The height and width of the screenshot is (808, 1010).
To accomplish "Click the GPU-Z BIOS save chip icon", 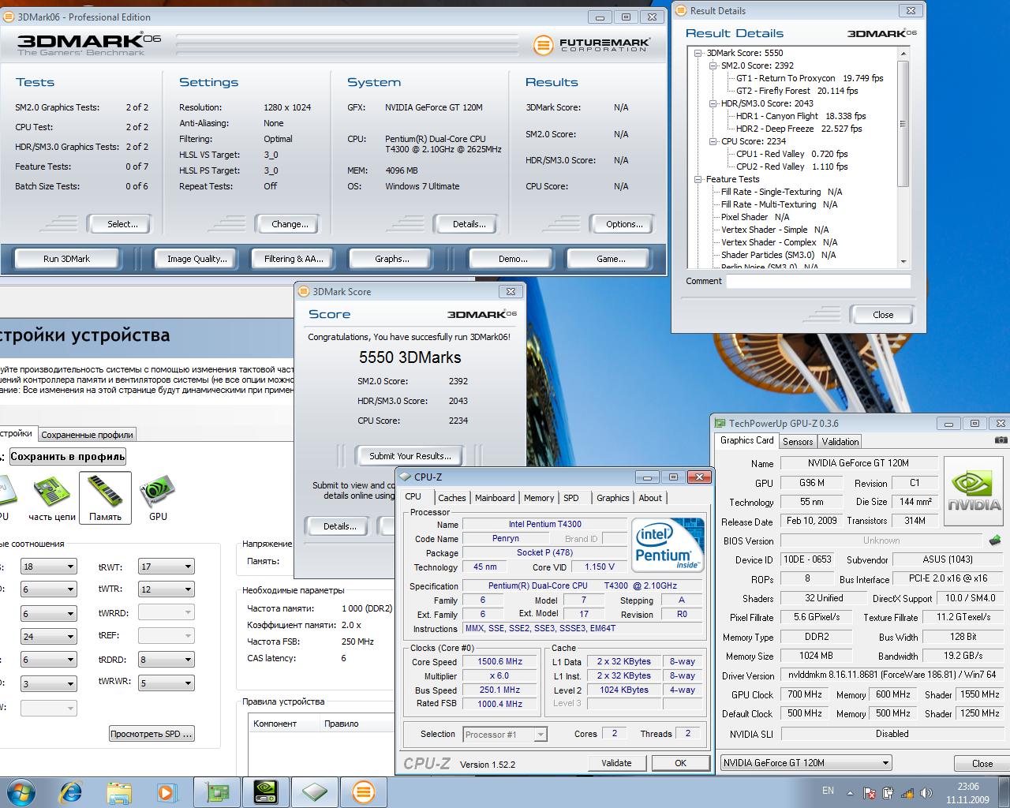I will (x=994, y=541).
